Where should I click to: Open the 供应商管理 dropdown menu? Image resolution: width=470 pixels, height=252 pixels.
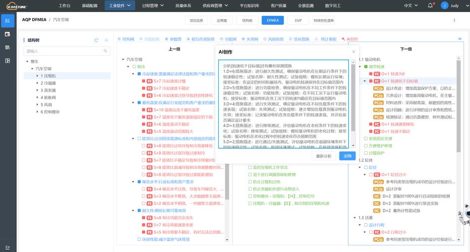click(215, 6)
